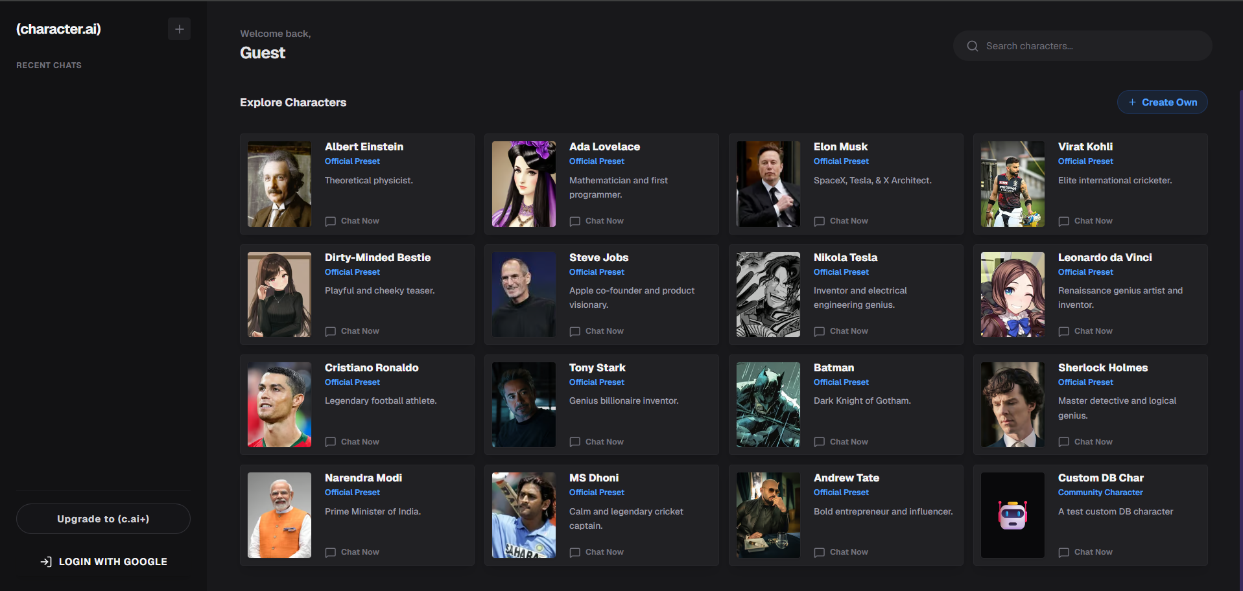Select Custom DB Char robot avatar
The height and width of the screenshot is (591, 1243).
[x=1013, y=515]
